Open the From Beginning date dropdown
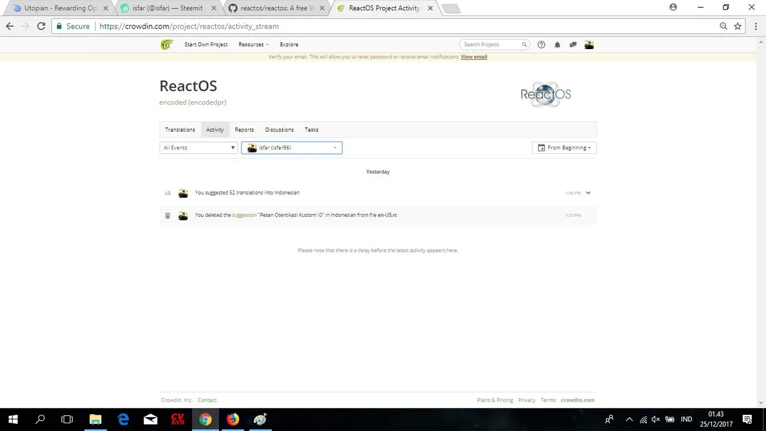The height and width of the screenshot is (431, 766). coord(564,148)
